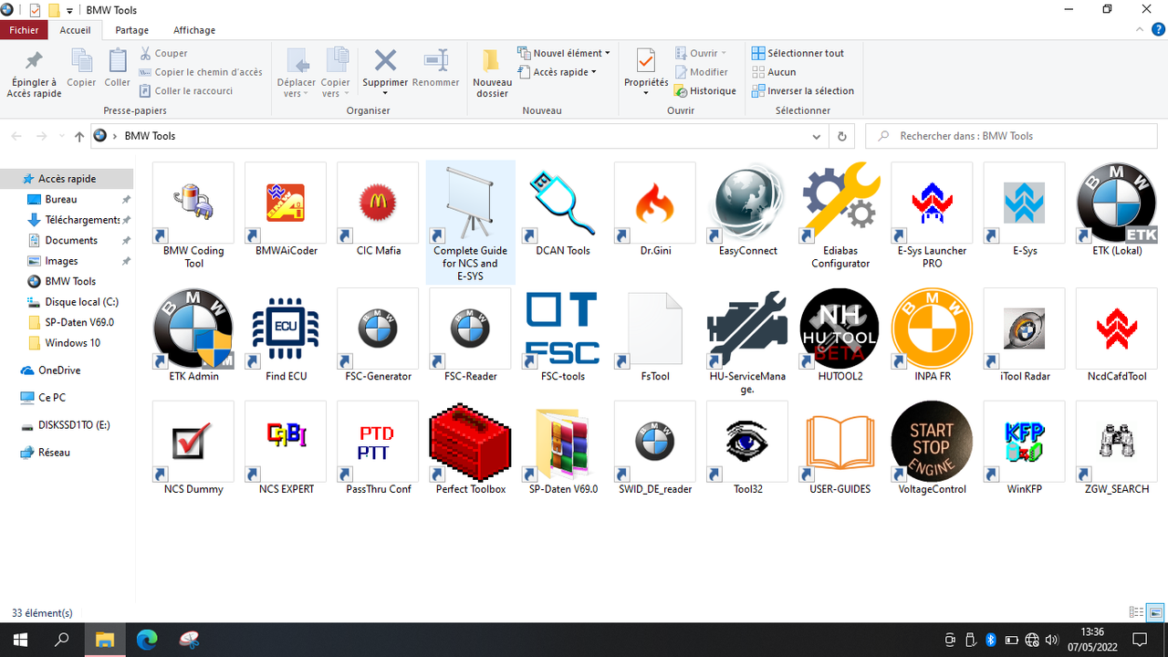Open the address bar history dropdown
This screenshot has height=657, width=1168.
pyautogui.click(x=817, y=136)
